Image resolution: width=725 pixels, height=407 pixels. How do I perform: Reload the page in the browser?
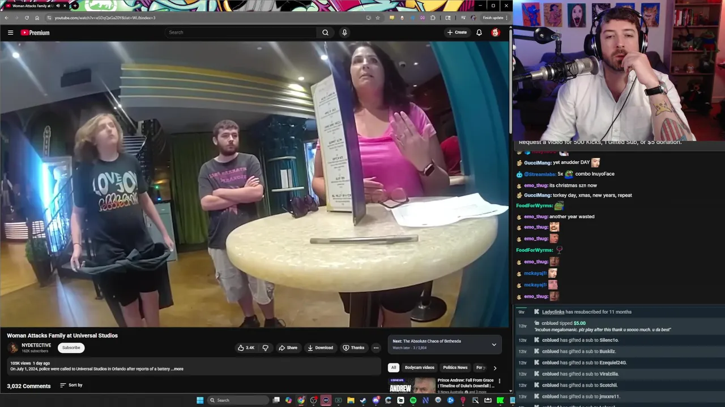click(x=27, y=18)
